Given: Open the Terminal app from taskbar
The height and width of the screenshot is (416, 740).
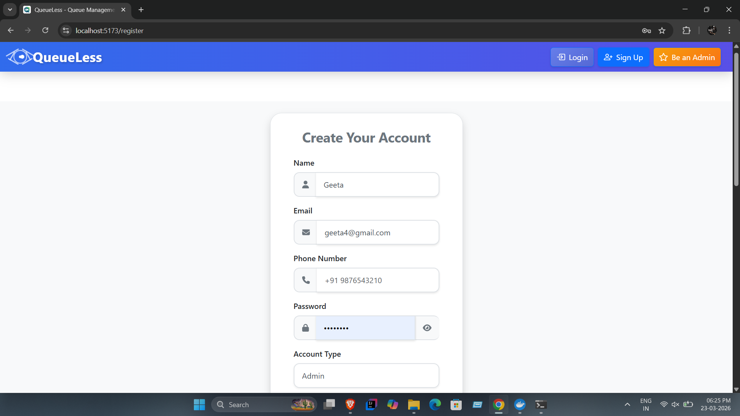Looking at the screenshot, I should pos(541,404).
